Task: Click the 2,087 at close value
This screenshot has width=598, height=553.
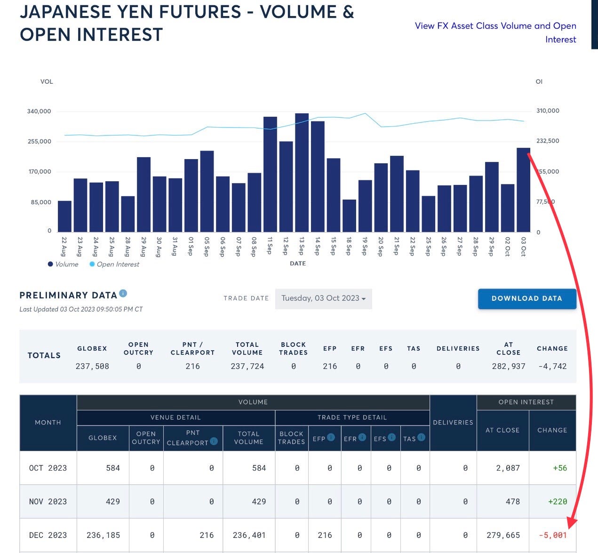Action: [x=508, y=468]
